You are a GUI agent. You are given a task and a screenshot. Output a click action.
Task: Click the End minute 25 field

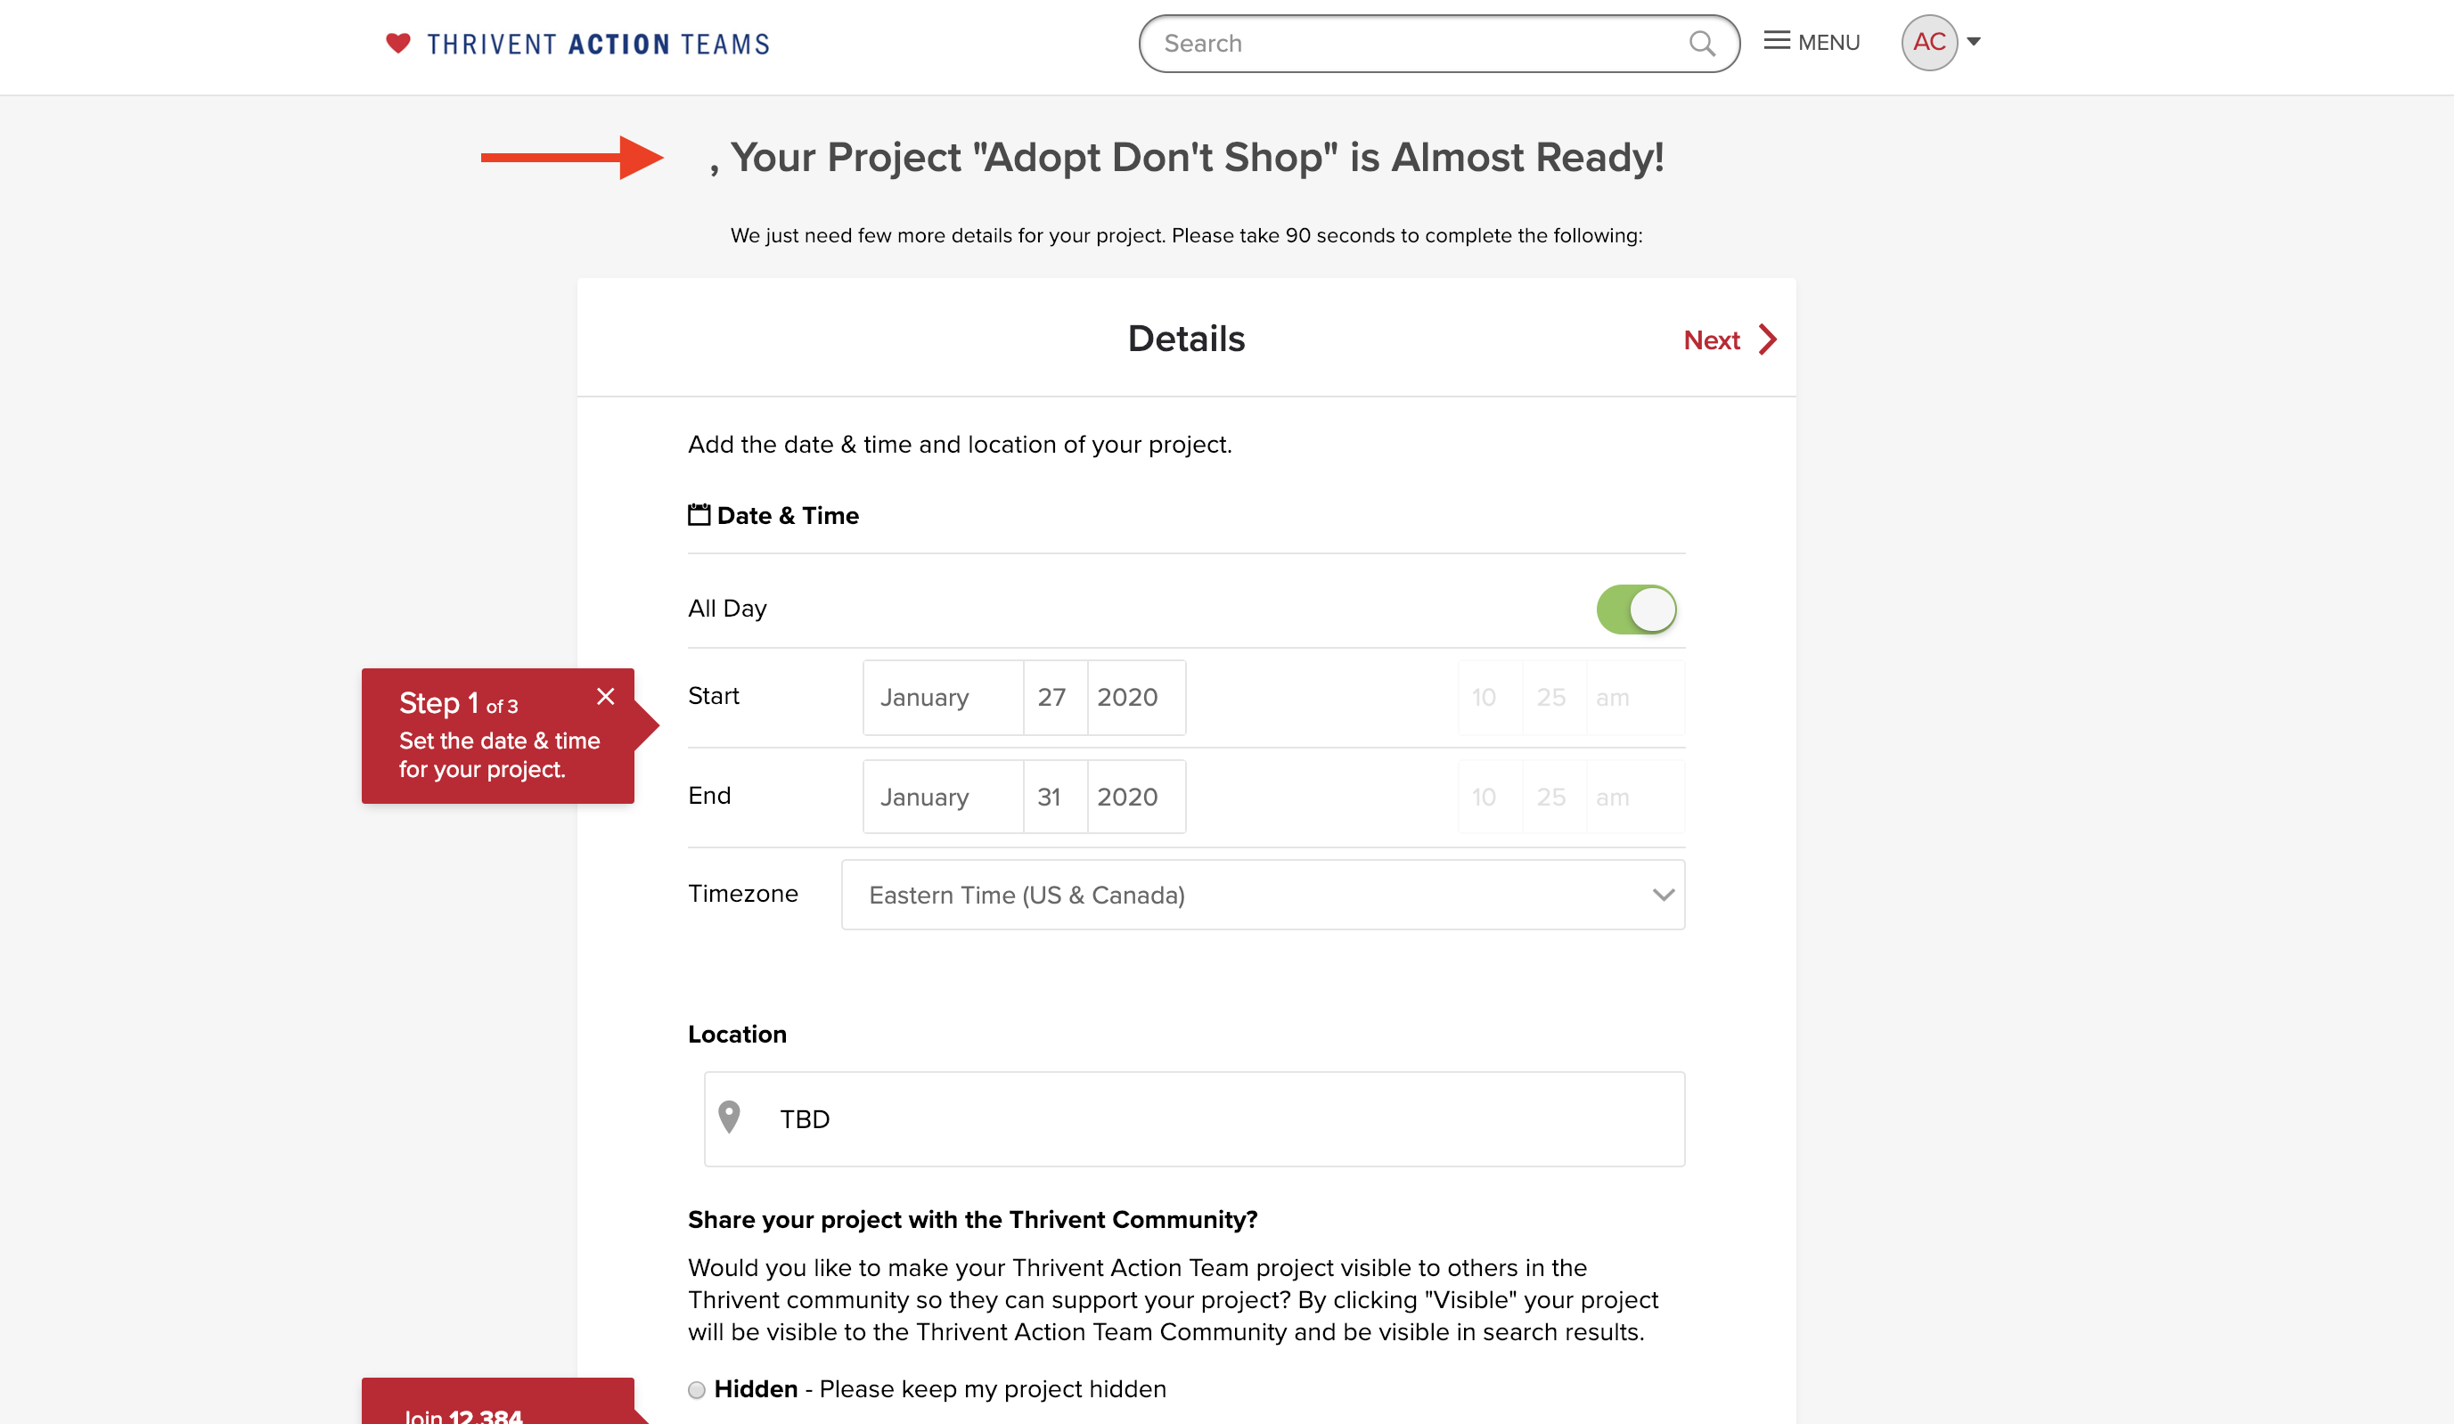point(1554,797)
